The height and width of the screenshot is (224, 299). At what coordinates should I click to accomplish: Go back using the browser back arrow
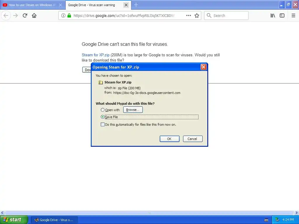[x=6, y=15]
